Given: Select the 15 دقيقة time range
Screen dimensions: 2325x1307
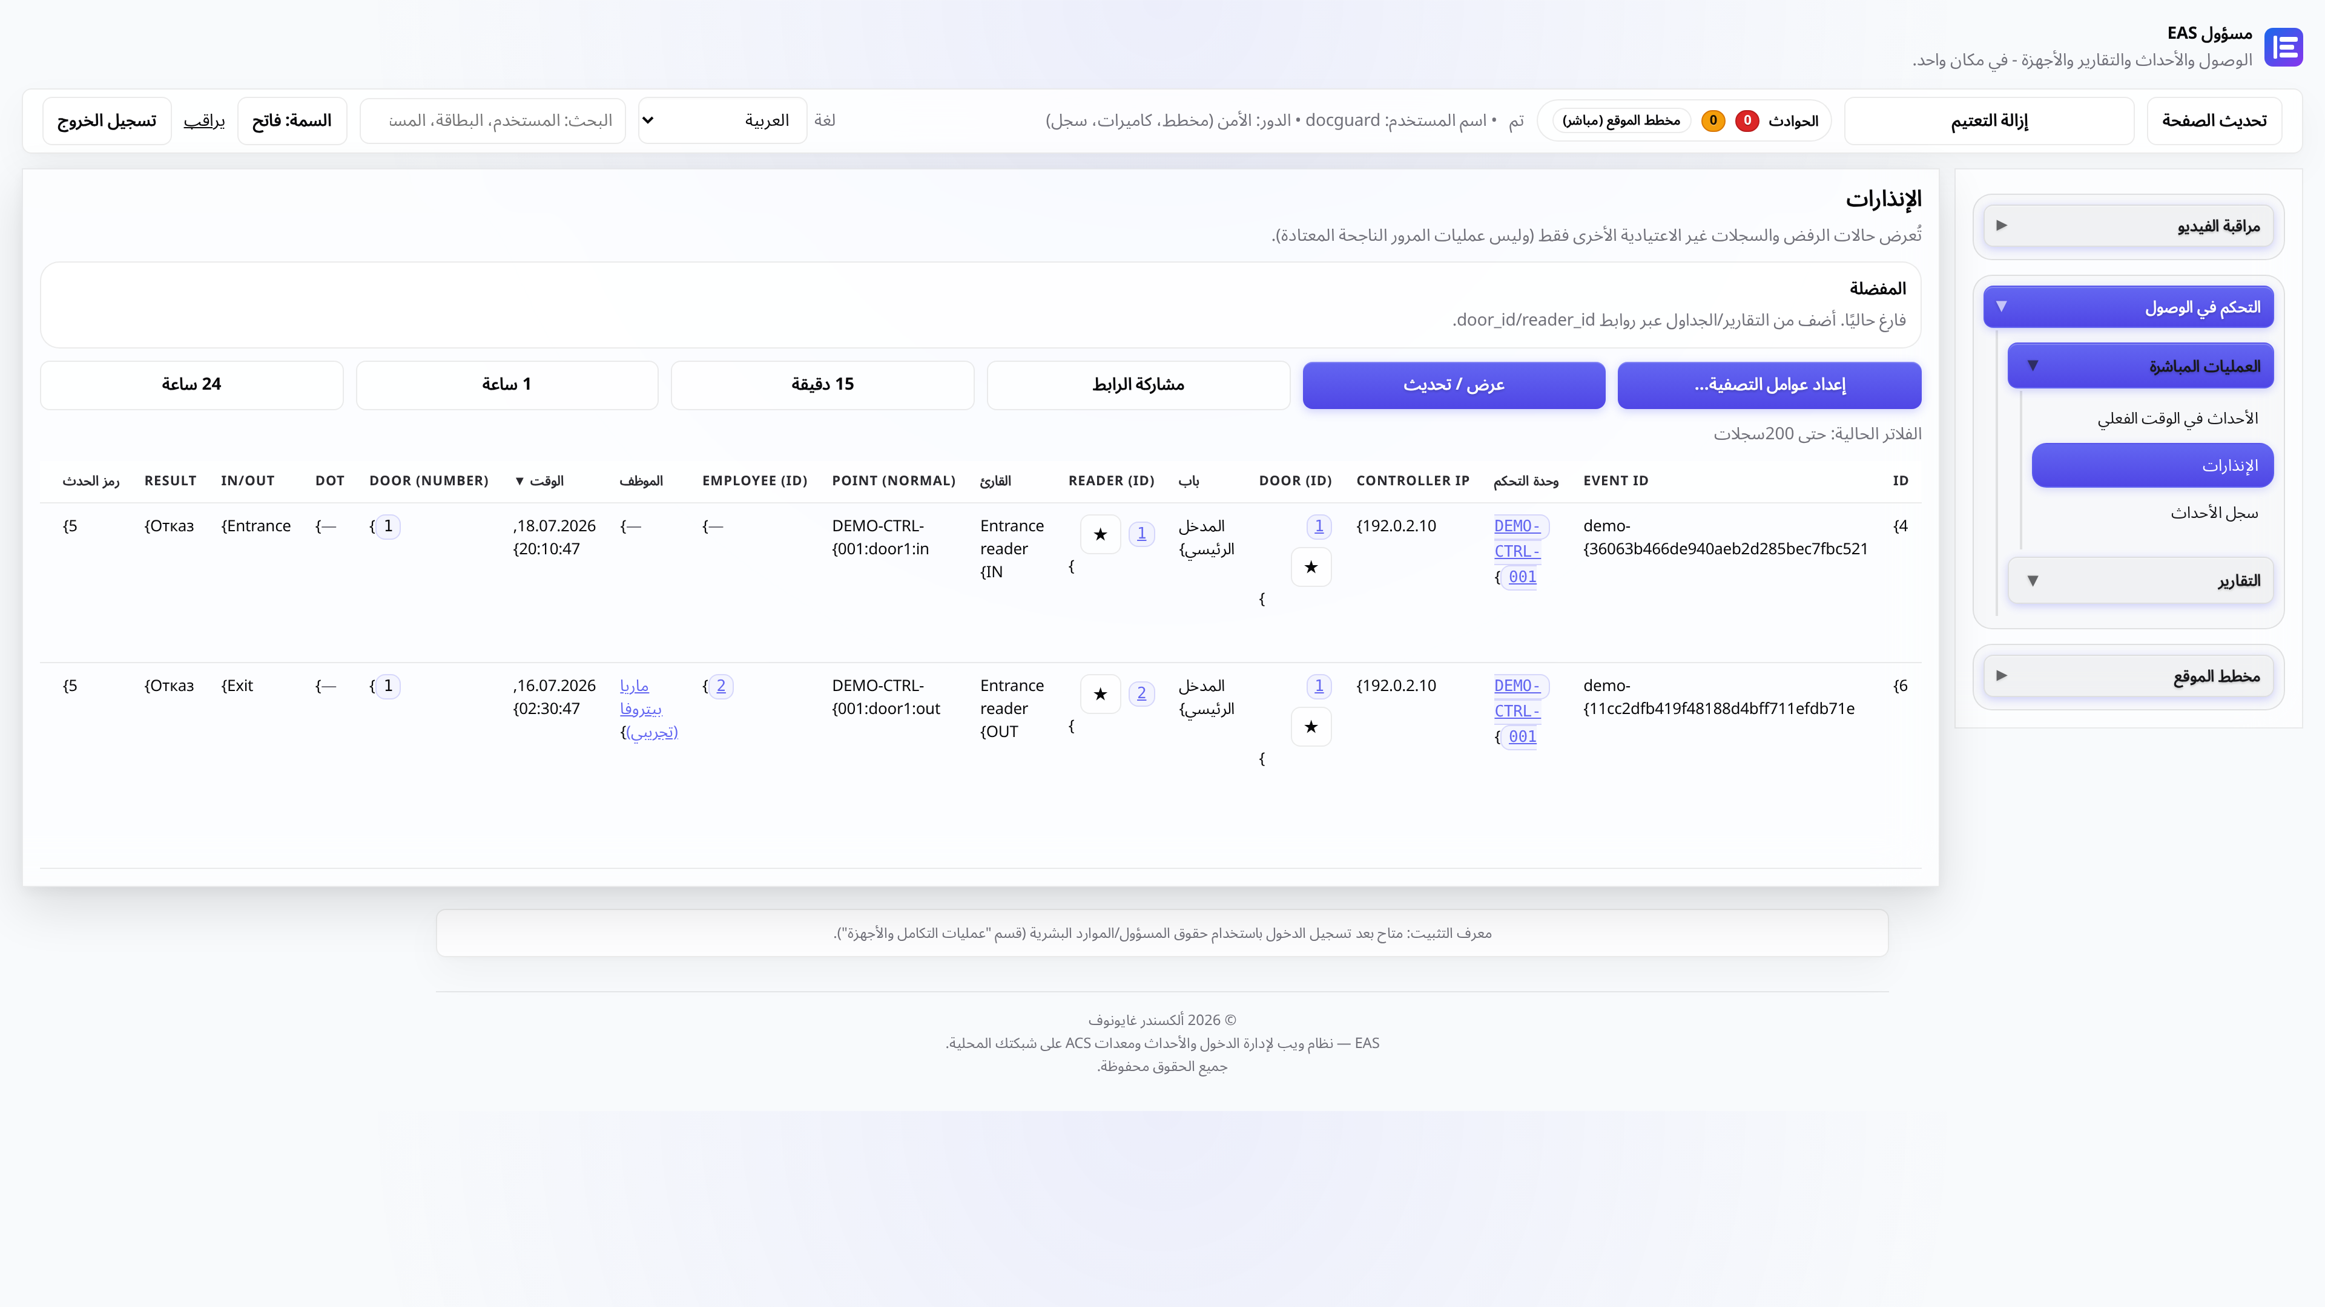Looking at the screenshot, I should coord(822,384).
